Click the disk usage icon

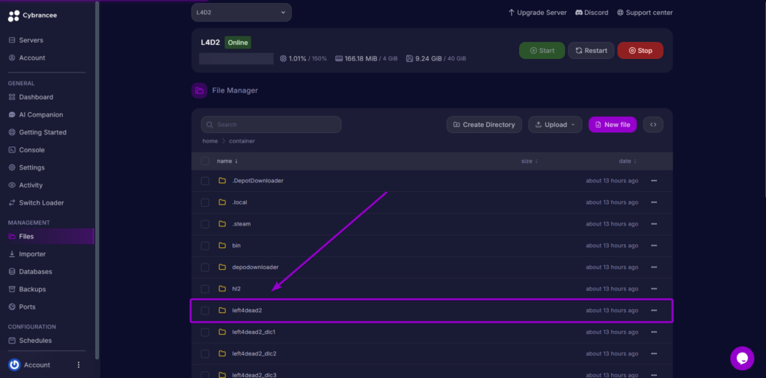409,58
